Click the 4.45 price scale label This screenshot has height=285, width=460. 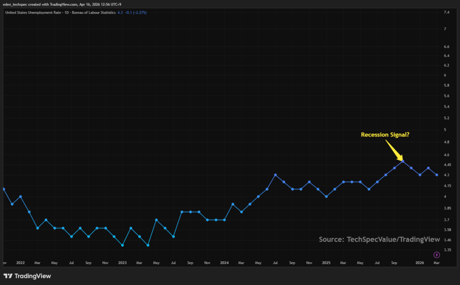click(x=447, y=165)
